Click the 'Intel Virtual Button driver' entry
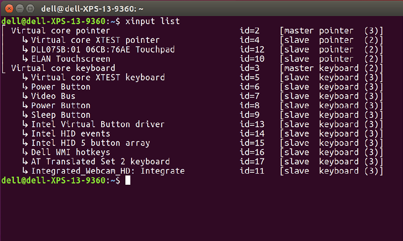 coord(98,125)
